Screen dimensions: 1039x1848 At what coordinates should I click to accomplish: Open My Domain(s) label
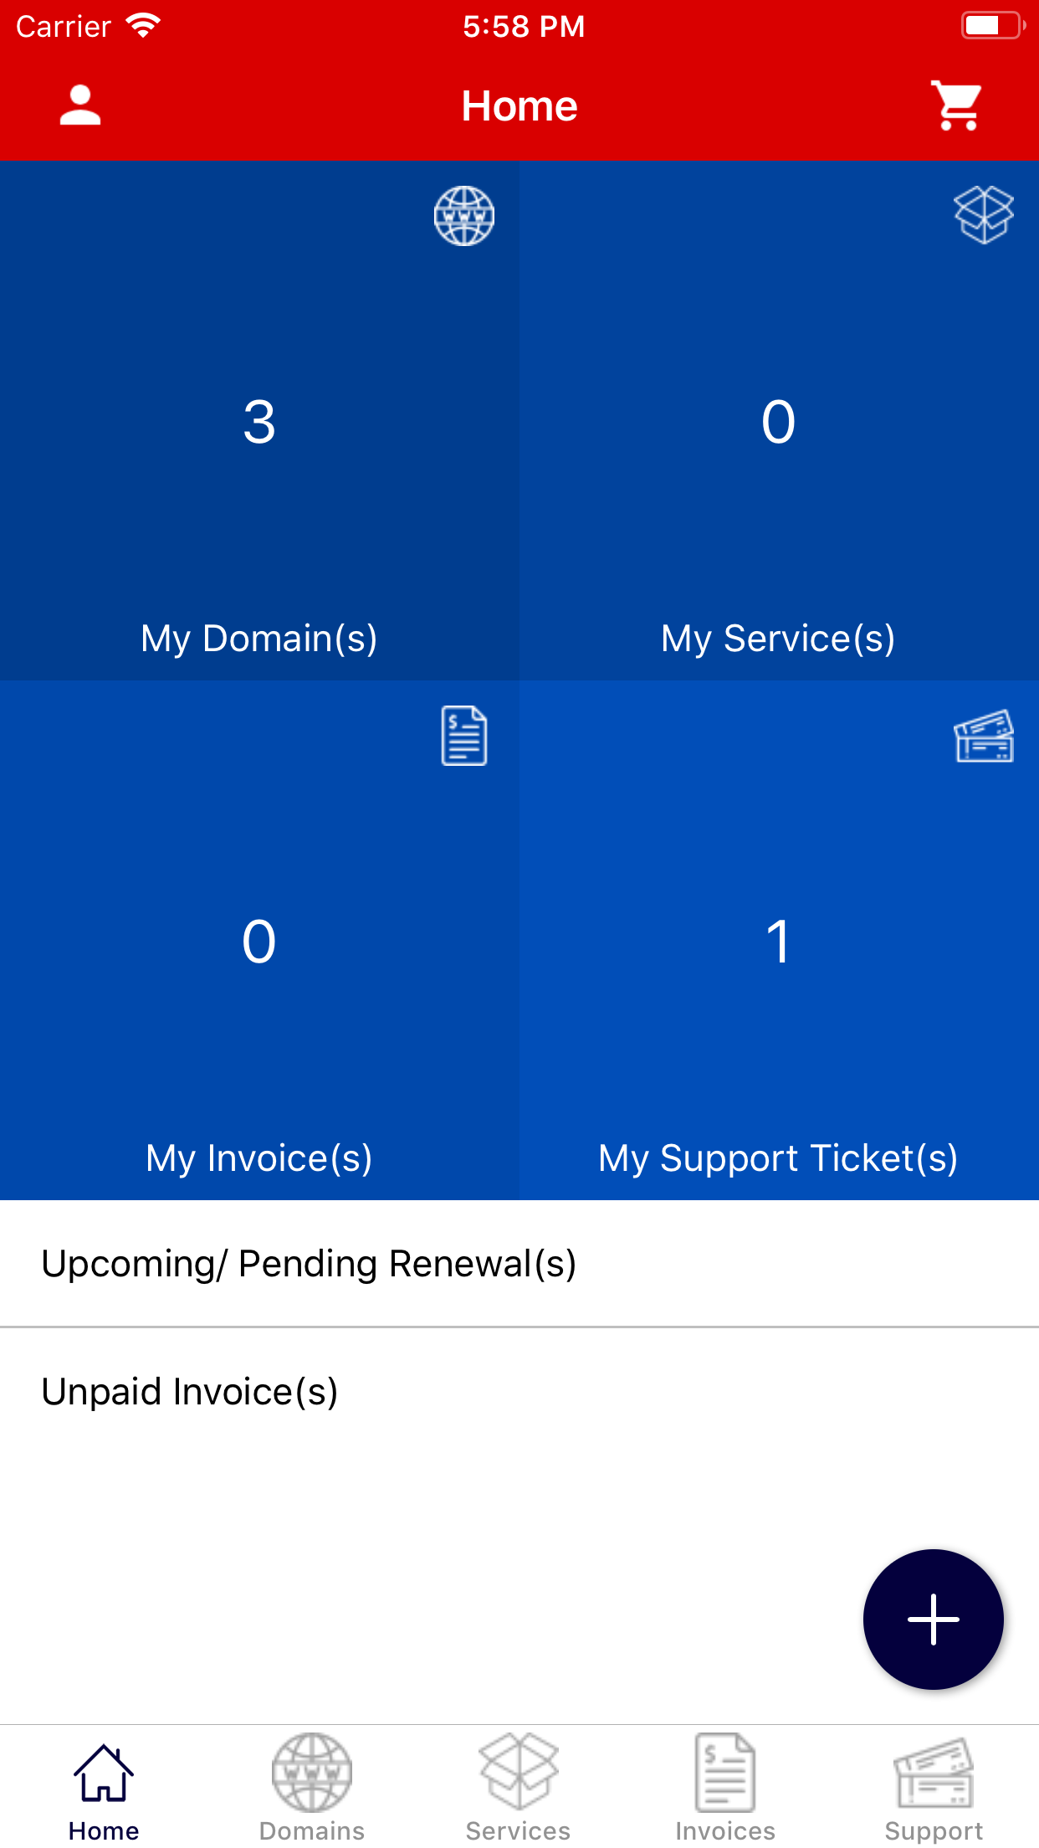[x=259, y=639]
